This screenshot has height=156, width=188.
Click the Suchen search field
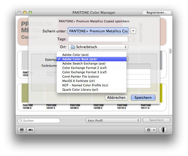click(x=39, y=121)
